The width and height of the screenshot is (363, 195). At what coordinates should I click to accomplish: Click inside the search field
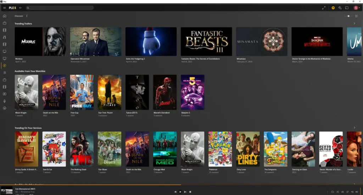(60, 8)
